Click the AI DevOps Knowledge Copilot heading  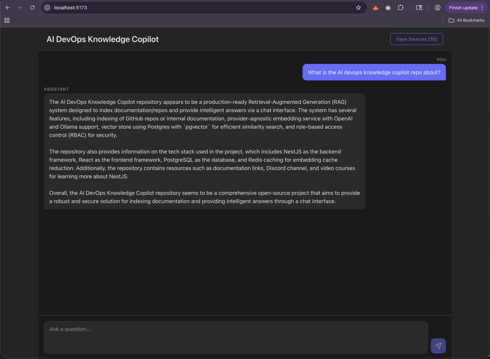pos(102,39)
